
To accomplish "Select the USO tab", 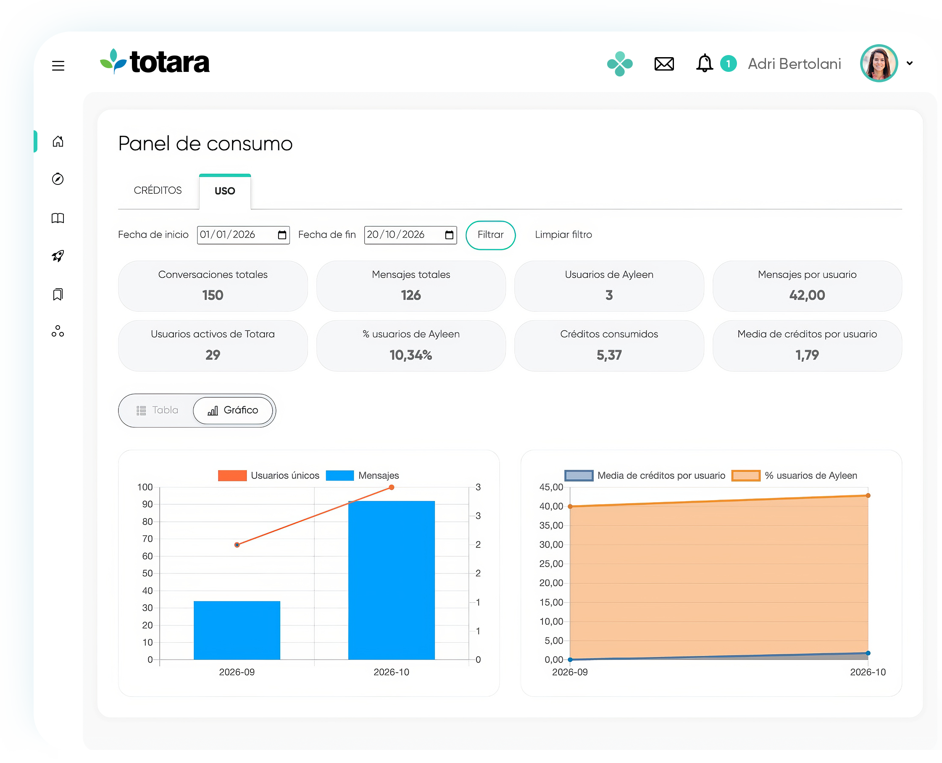I will [225, 191].
